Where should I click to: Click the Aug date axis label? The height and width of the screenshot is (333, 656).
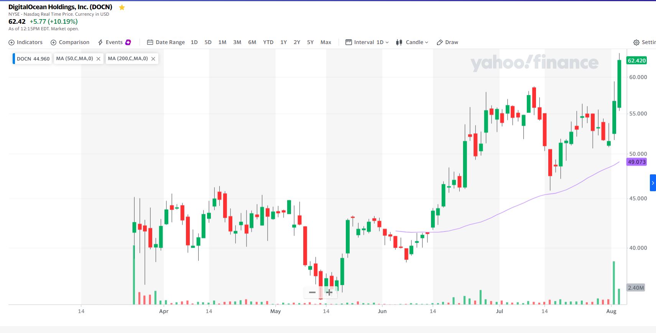[611, 311]
